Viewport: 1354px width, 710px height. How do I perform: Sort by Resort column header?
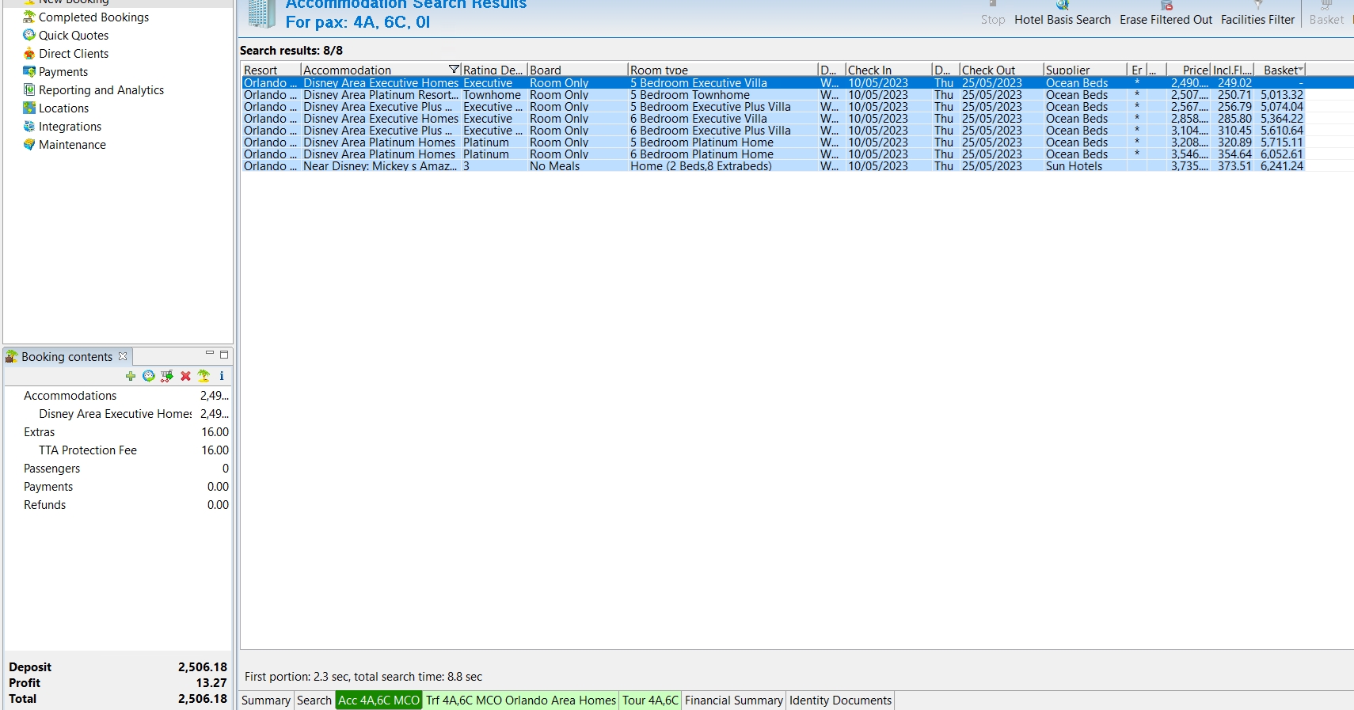271,70
